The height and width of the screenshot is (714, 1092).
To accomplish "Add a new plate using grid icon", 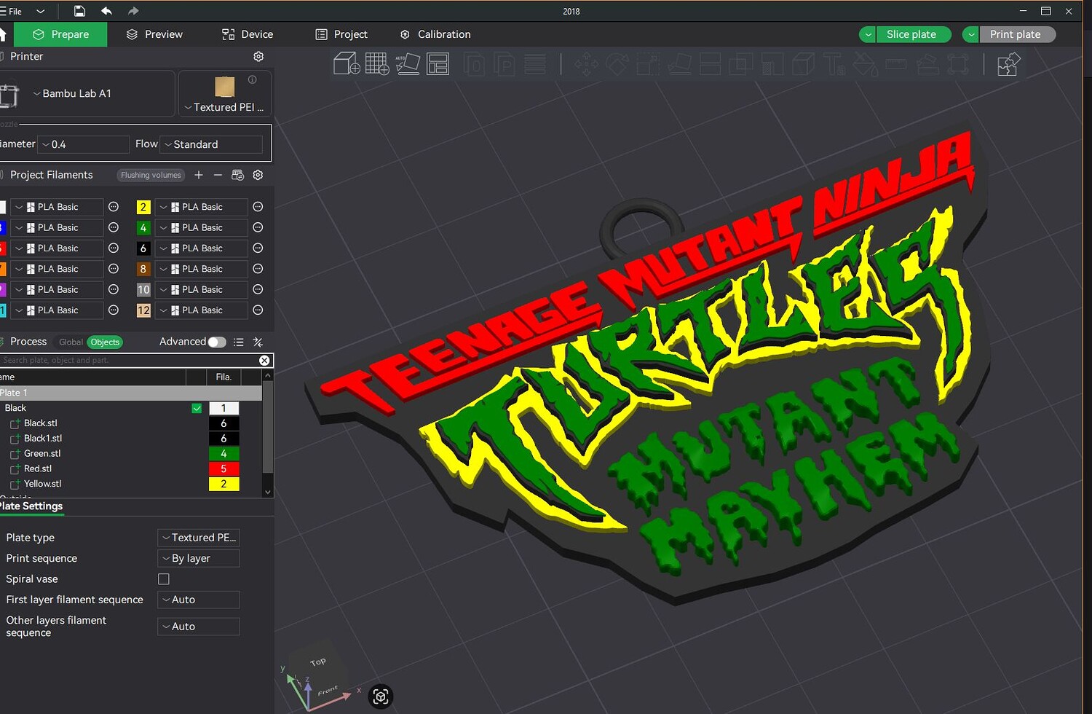I will point(377,64).
